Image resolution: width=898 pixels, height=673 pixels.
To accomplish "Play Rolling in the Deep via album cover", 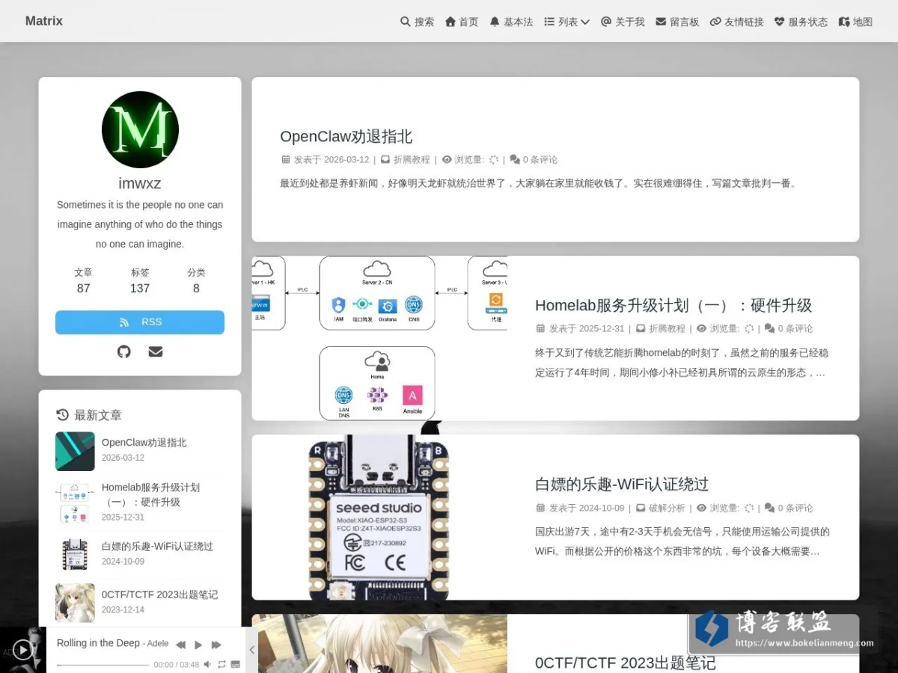I will 23,650.
